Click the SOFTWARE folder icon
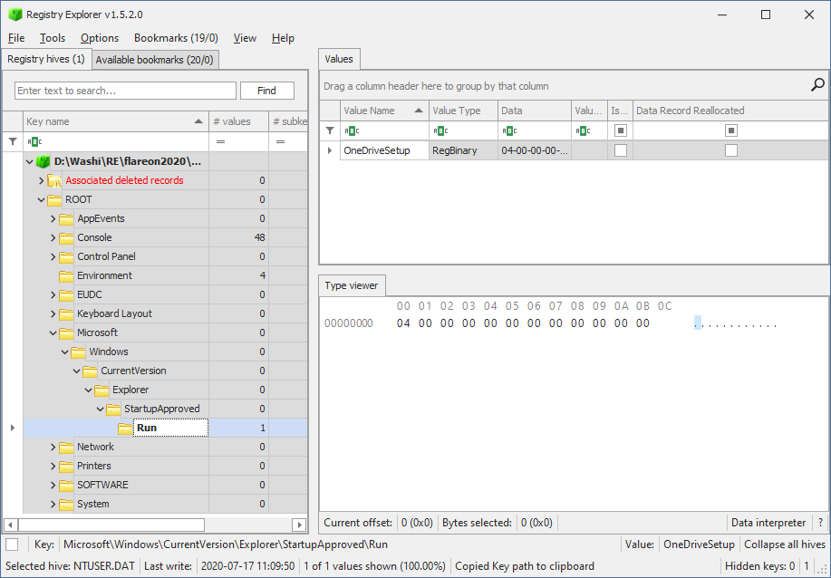 click(x=66, y=486)
